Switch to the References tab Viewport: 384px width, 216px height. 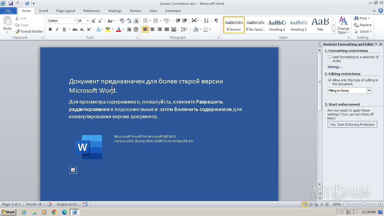point(92,11)
